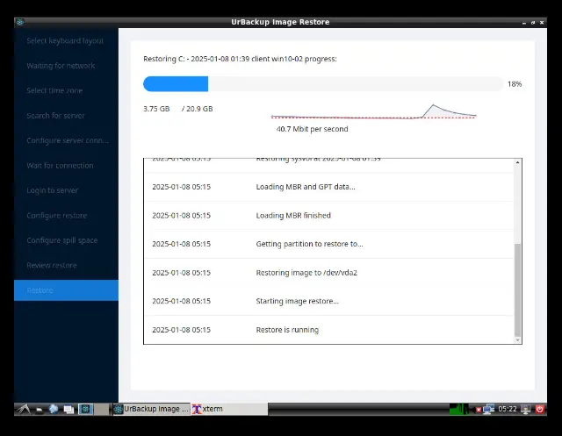Select 'Configure server conn...' sidebar step
This screenshot has height=436, width=562.
[x=66, y=140]
